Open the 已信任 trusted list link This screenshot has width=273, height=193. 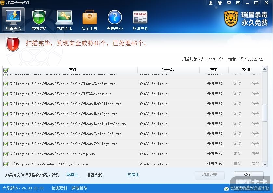coord(133,175)
